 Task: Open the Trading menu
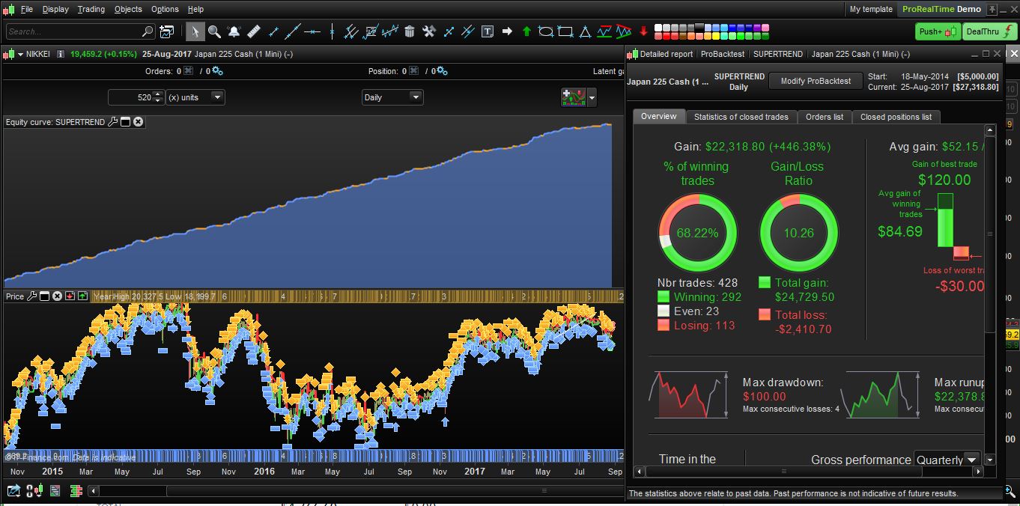tap(91, 9)
